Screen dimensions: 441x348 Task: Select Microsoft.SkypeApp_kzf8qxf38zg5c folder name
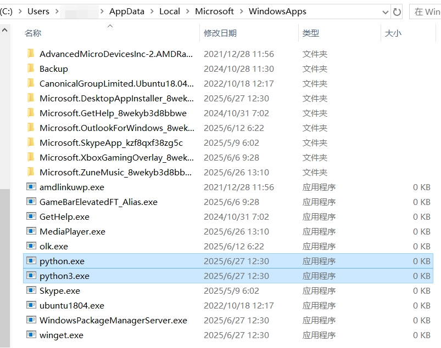click(111, 143)
